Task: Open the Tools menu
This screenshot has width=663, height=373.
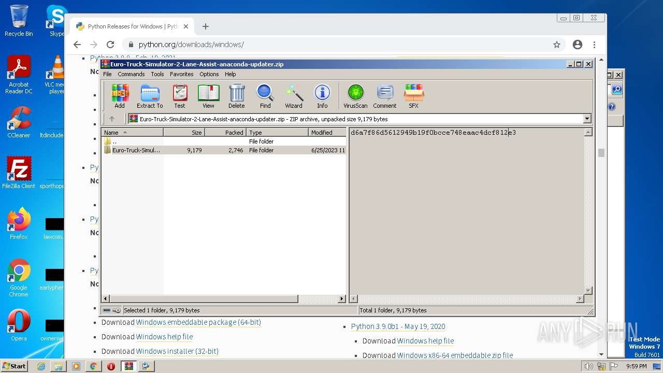Action: pyautogui.click(x=157, y=74)
